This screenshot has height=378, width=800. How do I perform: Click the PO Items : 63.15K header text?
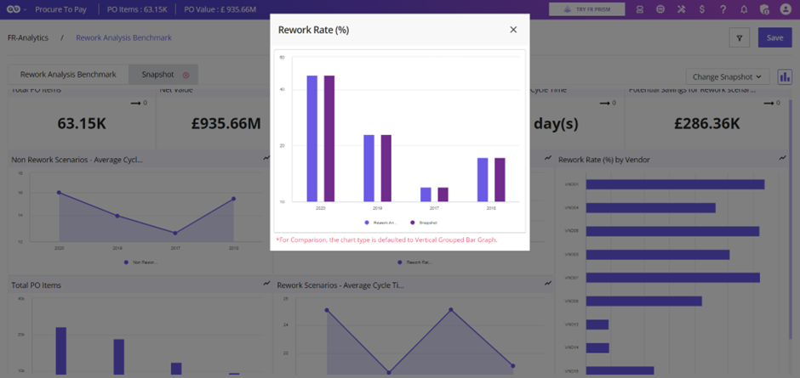(138, 9)
